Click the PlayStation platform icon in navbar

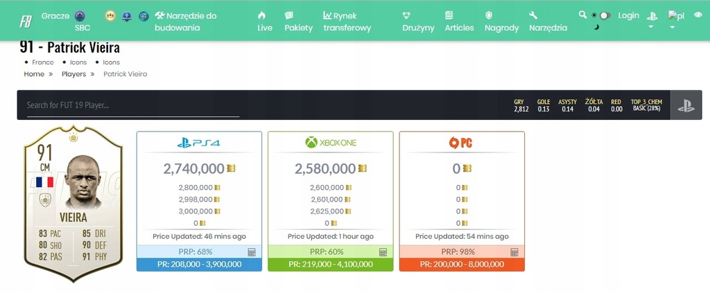coord(652,16)
